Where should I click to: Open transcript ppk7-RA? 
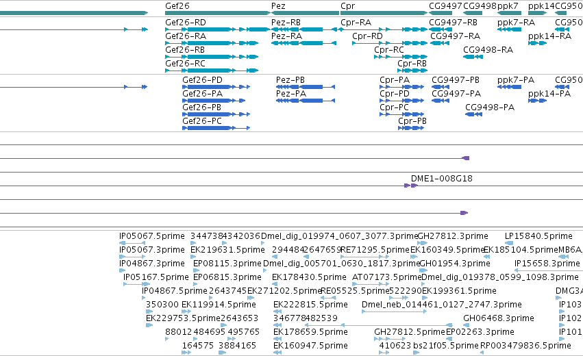pyautogui.click(x=516, y=23)
